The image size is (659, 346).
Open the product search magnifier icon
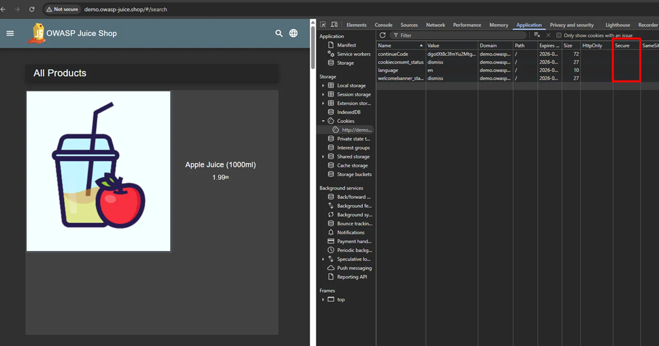click(x=279, y=33)
